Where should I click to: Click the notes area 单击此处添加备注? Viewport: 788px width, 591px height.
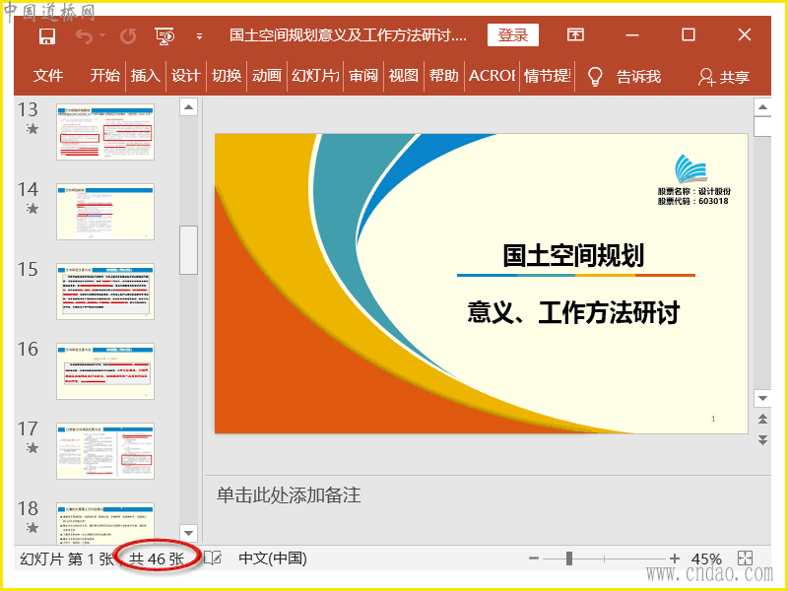289,495
